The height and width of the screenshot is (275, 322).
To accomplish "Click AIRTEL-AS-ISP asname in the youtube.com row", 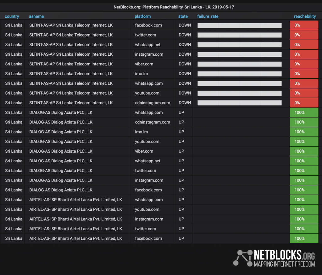I will tap(75, 210).
